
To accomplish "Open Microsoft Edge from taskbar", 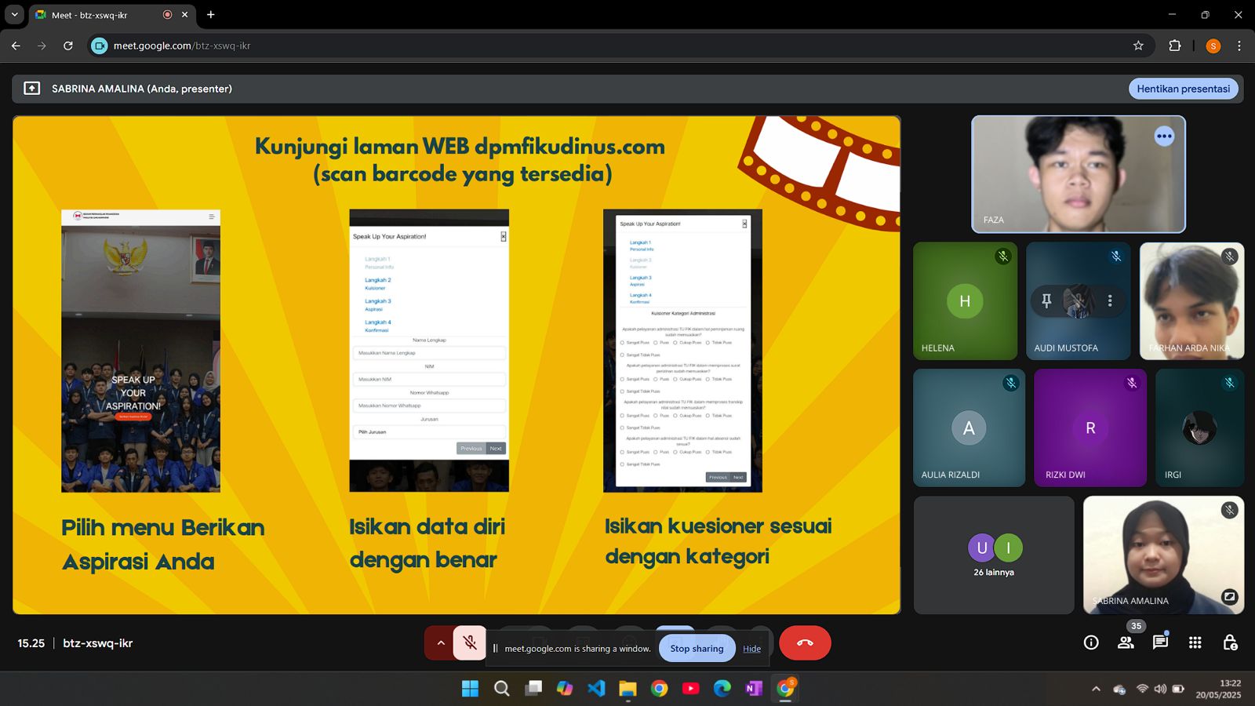I will (x=722, y=689).
